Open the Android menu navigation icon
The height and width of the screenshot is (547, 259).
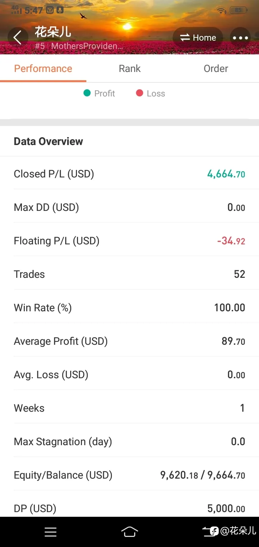50,532
